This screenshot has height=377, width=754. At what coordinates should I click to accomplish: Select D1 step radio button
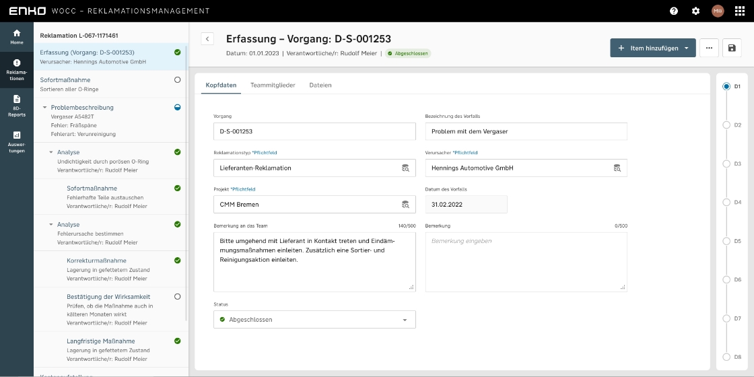(x=726, y=87)
